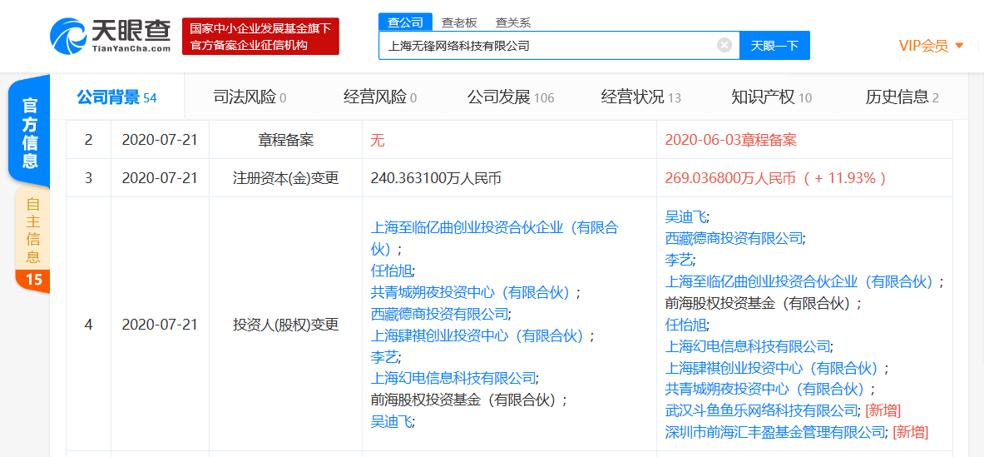
Task: Open 吴迪飞 link in after-change column
Action: [x=686, y=217]
